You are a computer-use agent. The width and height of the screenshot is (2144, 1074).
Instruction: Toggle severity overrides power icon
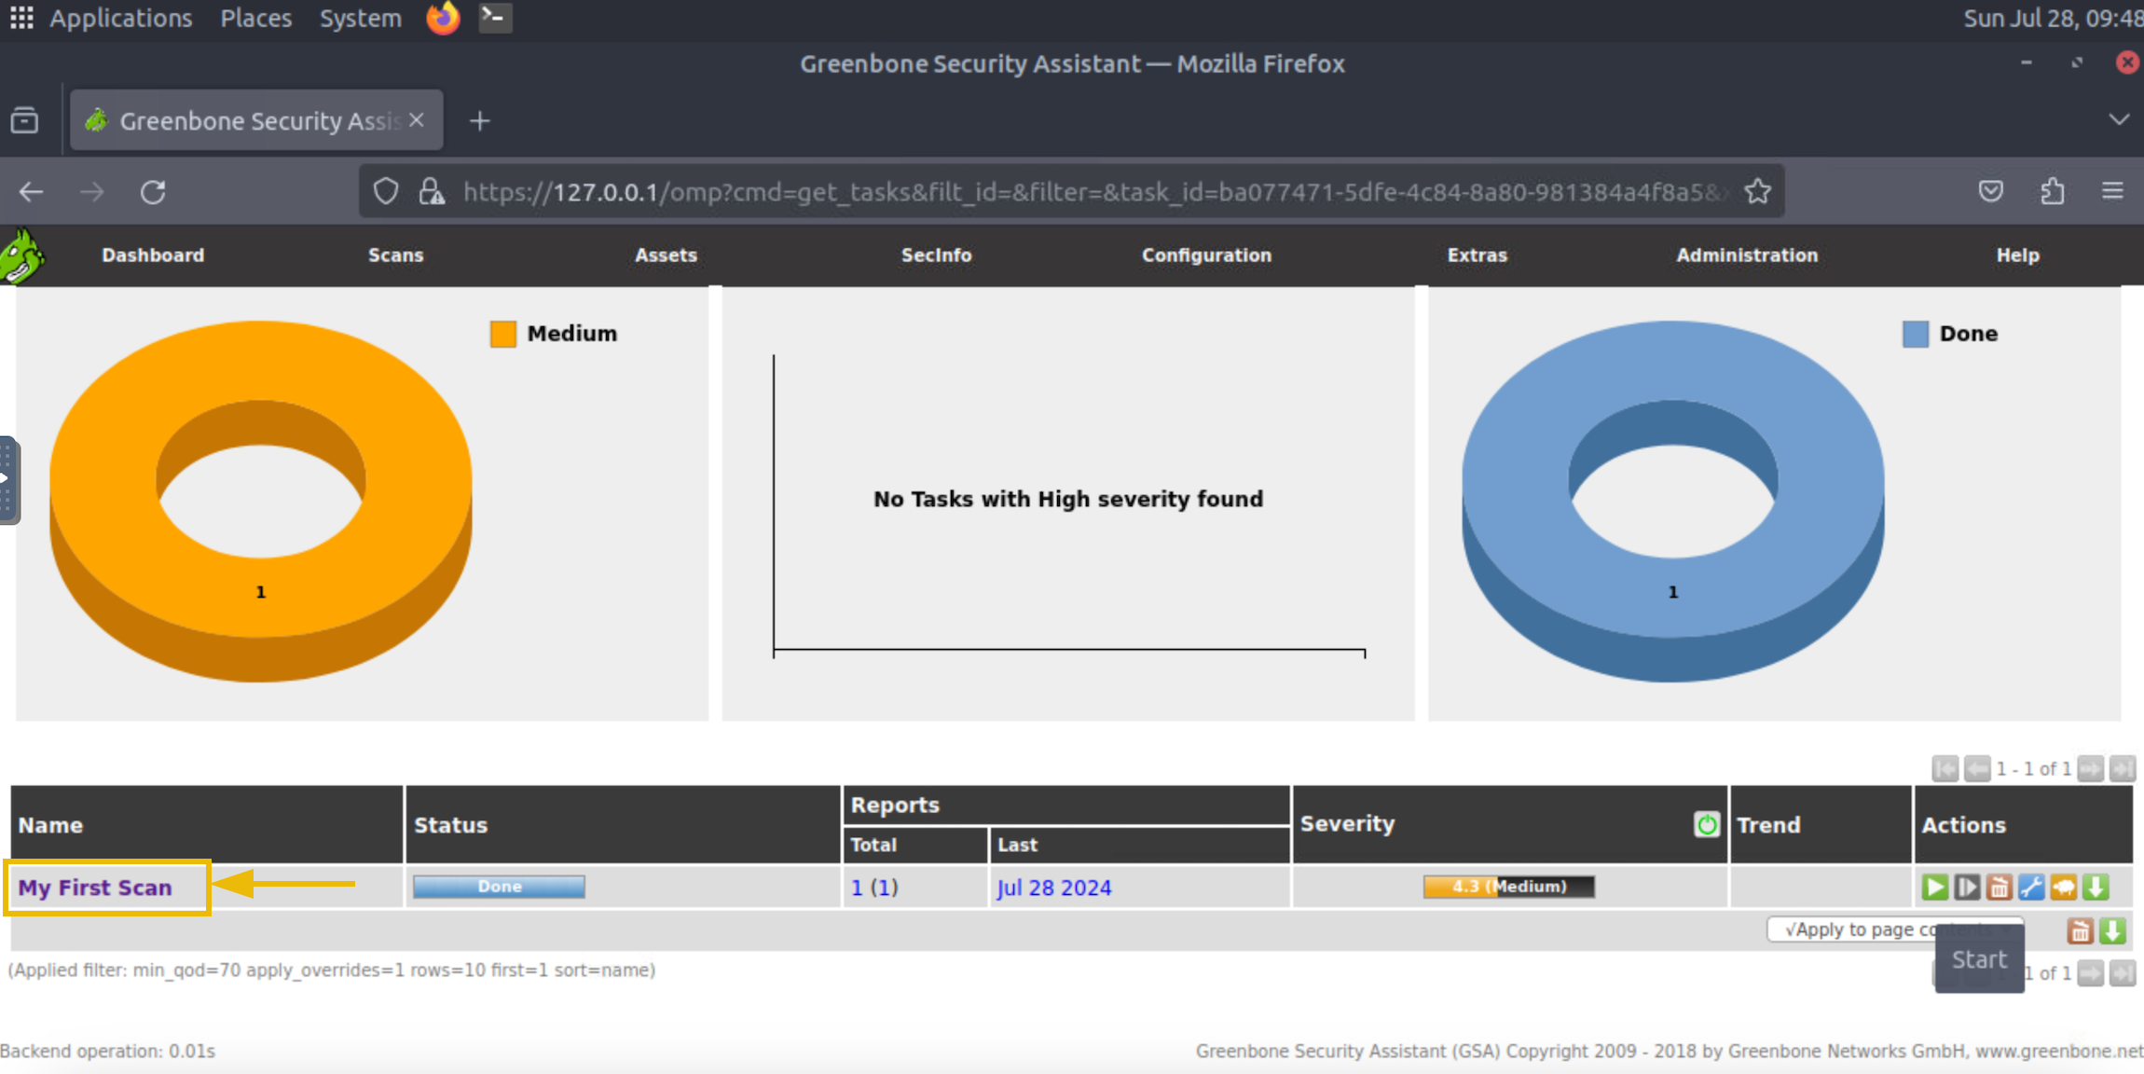tap(1706, 824)
